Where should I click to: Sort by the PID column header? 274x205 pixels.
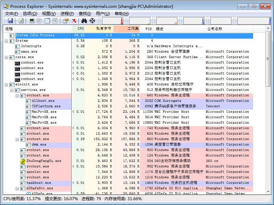tap(147, 29)
